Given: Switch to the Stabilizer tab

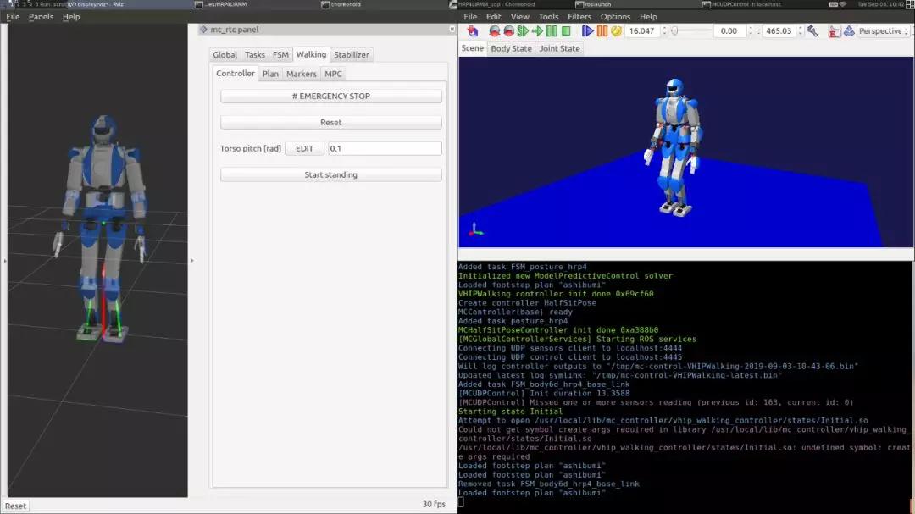Looking at the screenshot, I should click(351, 55).
